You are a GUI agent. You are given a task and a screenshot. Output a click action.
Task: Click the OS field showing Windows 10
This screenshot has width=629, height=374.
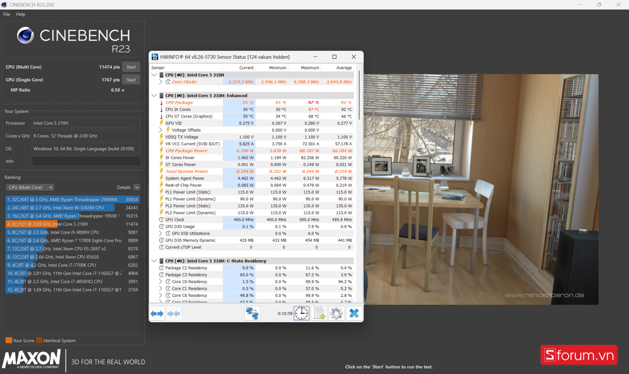point(86,148)
